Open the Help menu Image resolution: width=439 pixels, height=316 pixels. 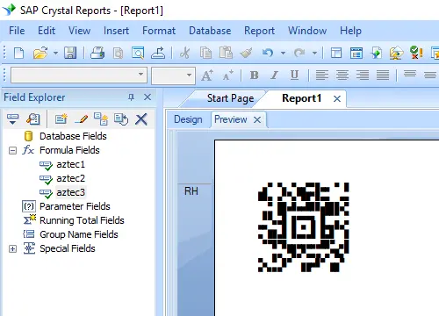point(350,31)
